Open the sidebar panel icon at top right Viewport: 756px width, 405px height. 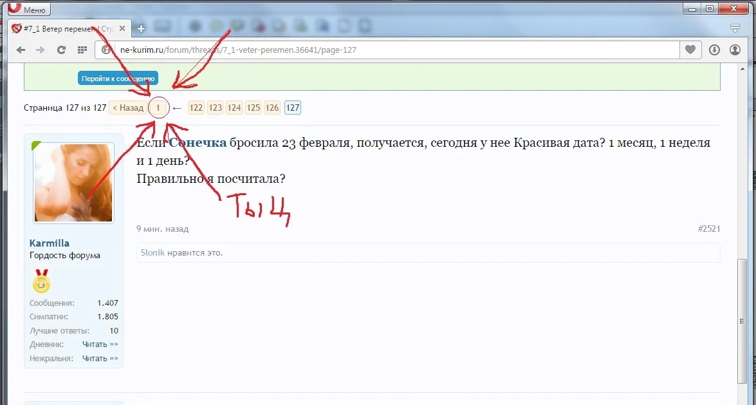coord(733,28)
